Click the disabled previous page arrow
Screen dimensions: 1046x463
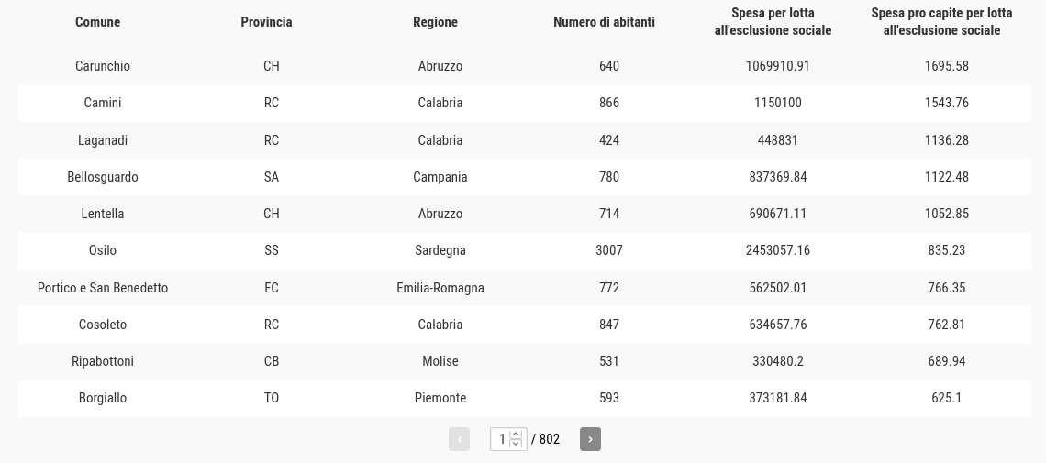point(459,439)
